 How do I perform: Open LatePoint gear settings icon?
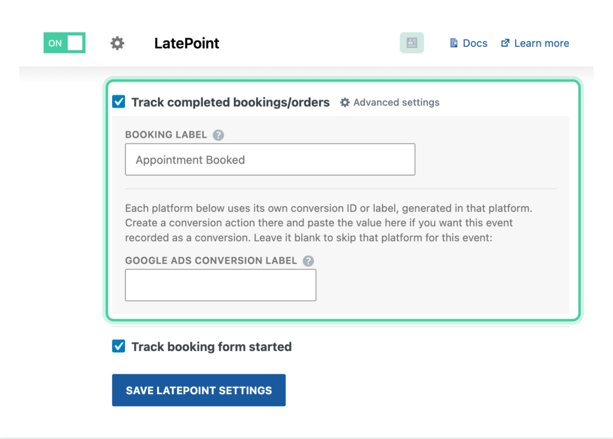117,43
